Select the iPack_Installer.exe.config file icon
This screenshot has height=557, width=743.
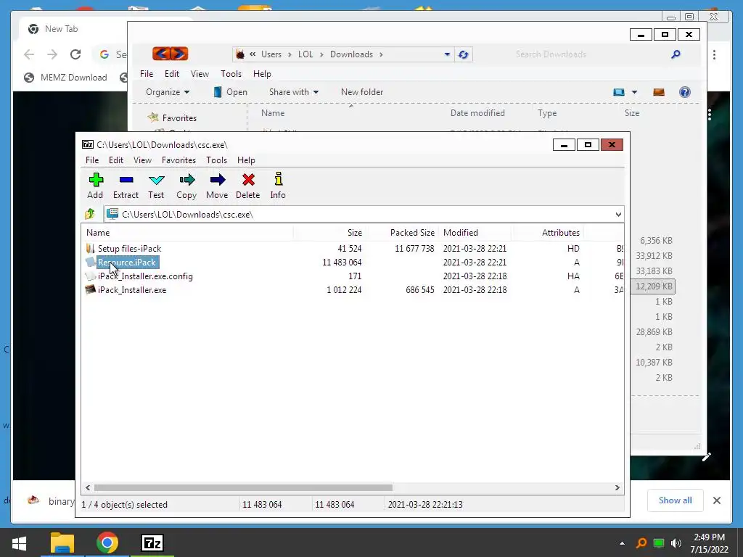(90, 276)
